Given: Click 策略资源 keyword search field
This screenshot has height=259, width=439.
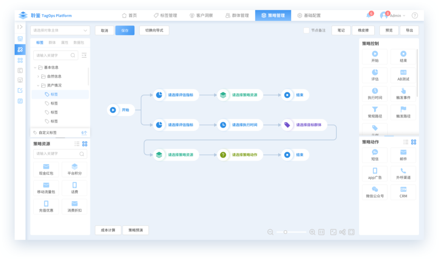Looking at the screenshot, I should (60, 154).
